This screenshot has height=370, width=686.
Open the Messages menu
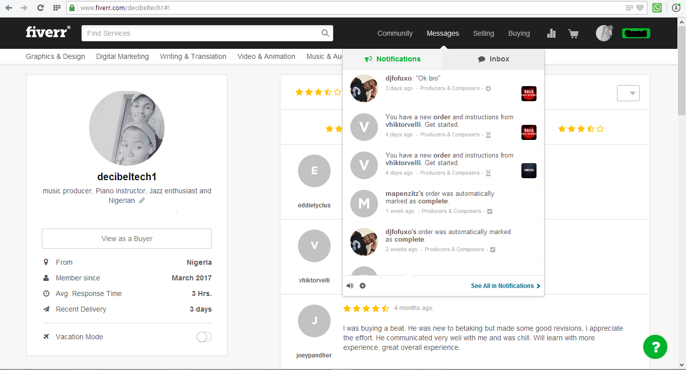click(443, 33)
